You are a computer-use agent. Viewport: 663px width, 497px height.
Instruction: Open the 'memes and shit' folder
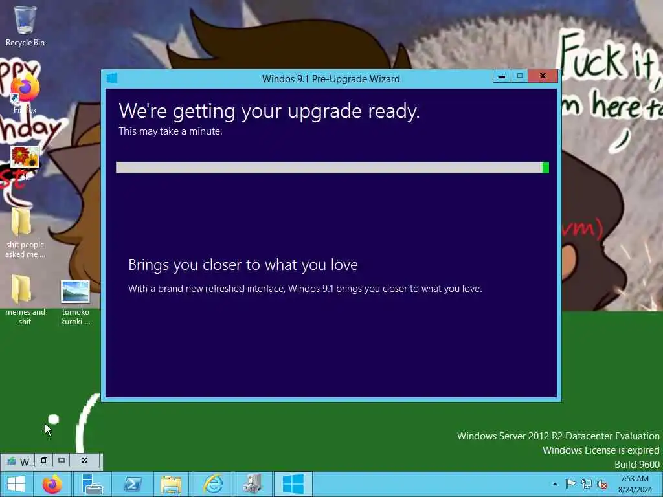25,300
